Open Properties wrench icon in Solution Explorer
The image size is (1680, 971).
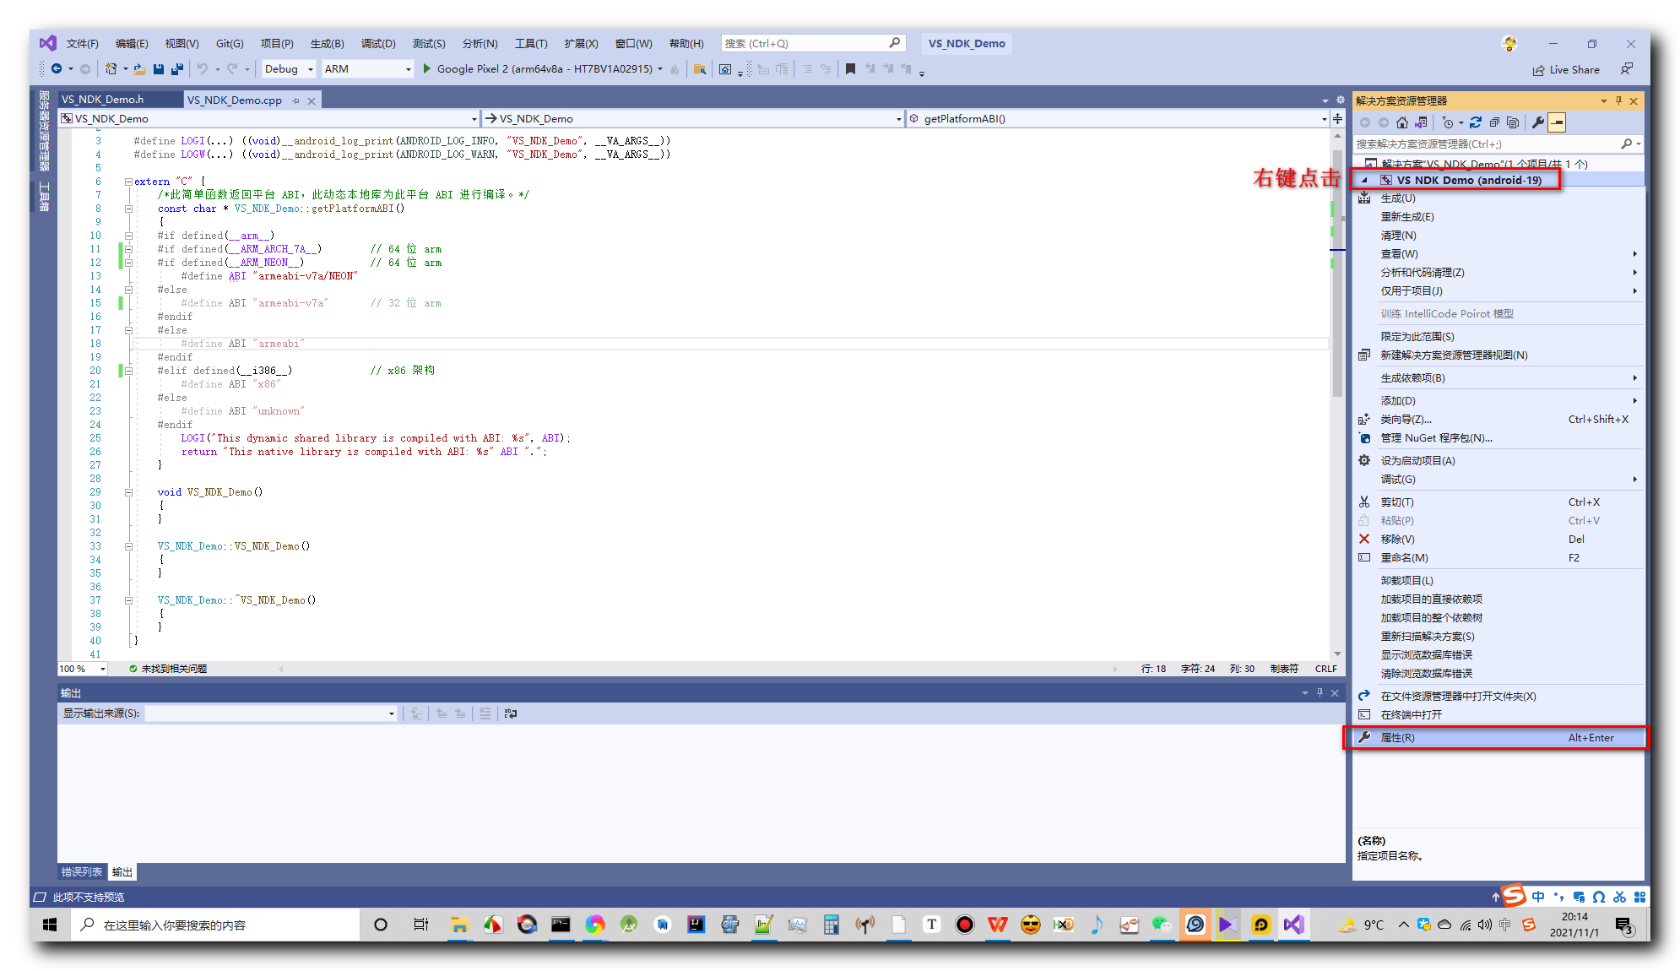(1538, 122)
